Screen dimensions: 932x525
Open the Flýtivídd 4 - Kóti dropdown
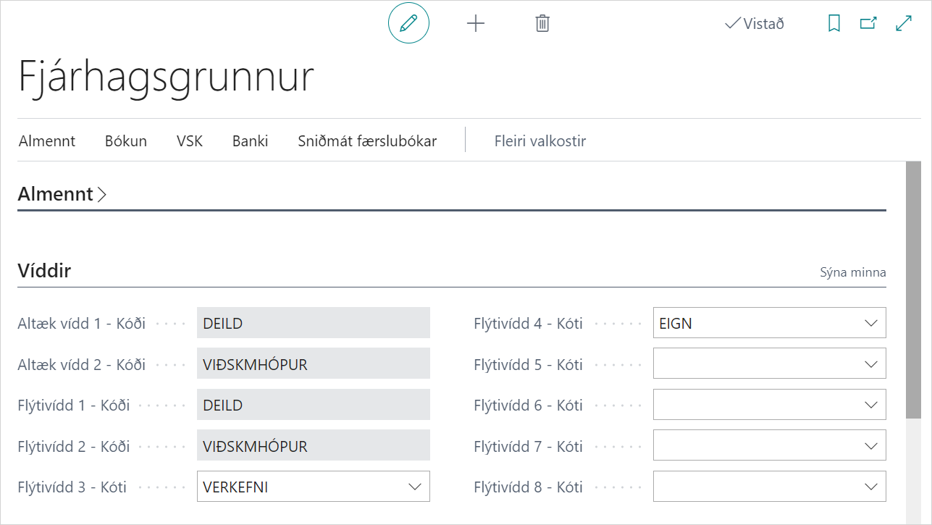pyautogui.click(x=871, y=324)
